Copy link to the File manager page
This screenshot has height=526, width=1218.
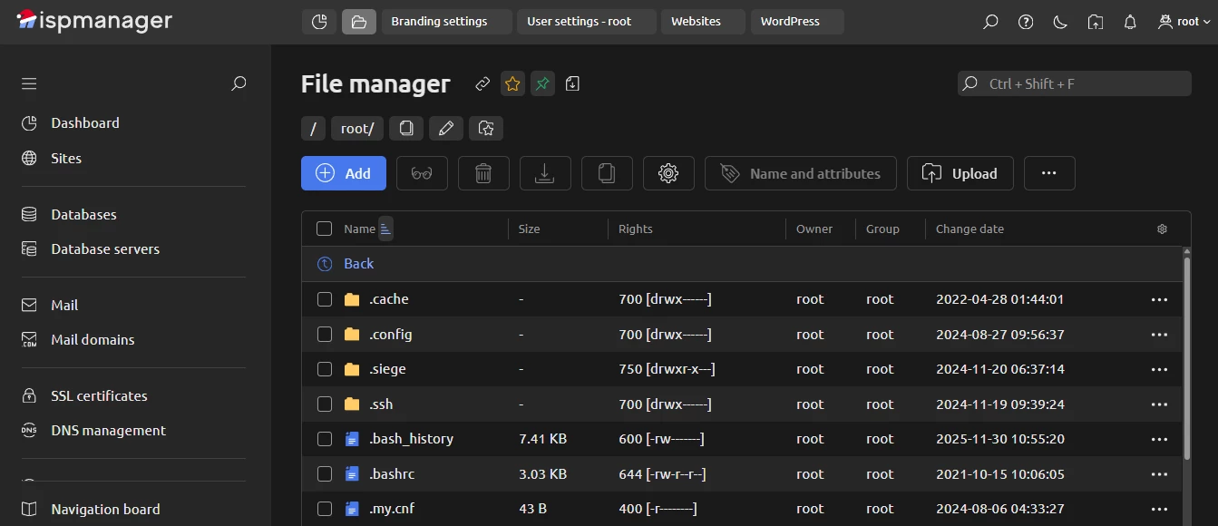click(482, 83)
